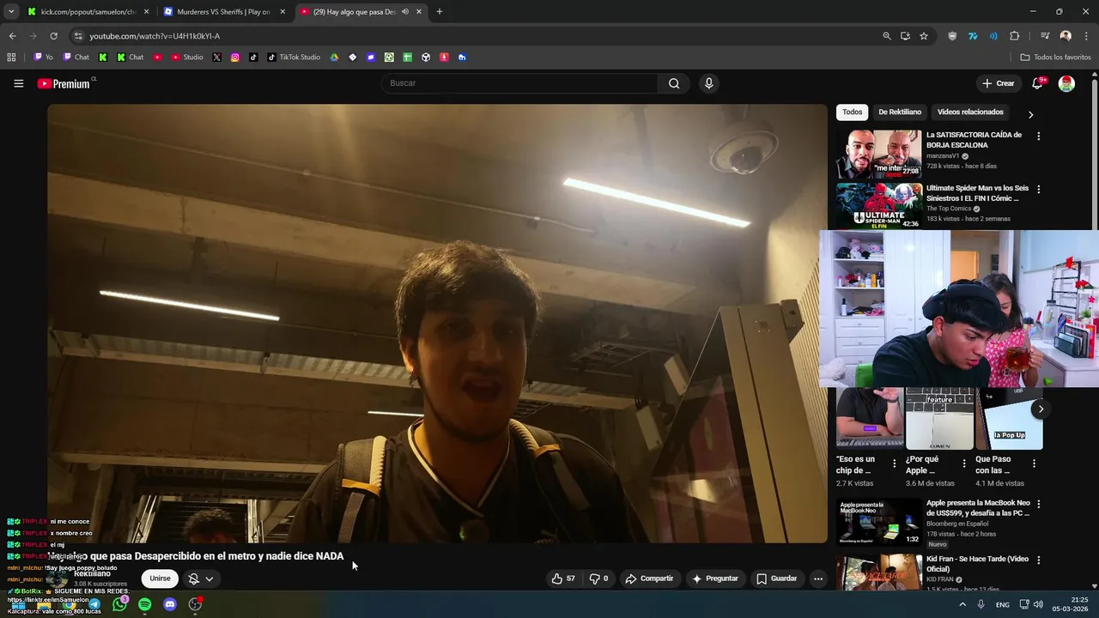Start voice search with microphone icon
This screenshot has width=1099, height=618.
708,83
